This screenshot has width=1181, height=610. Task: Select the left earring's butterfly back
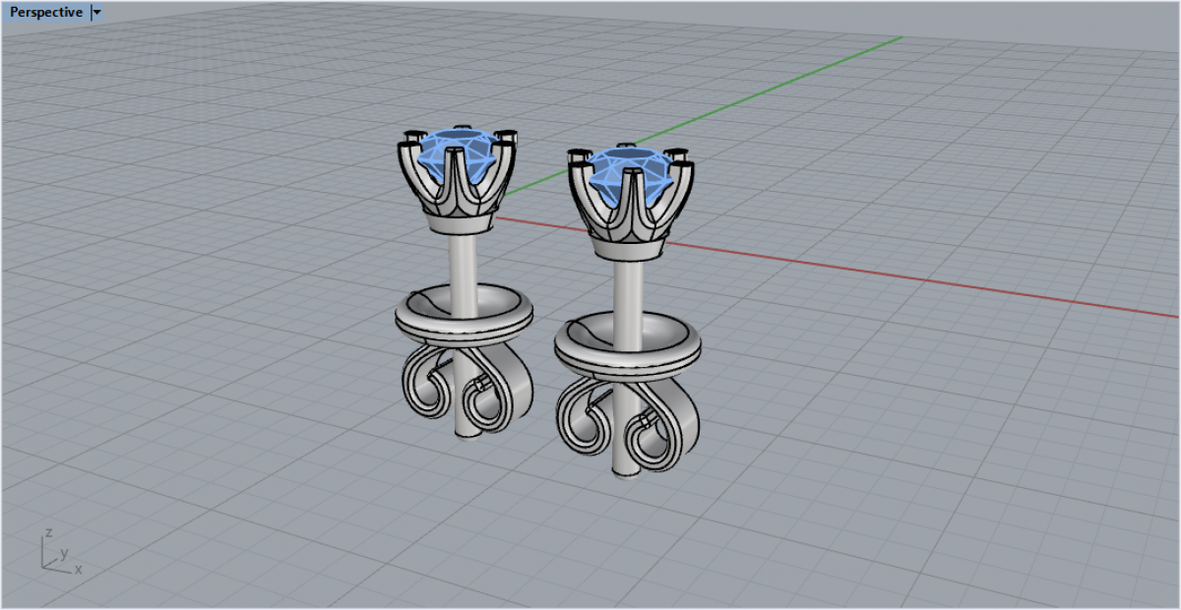coord(465,359)
